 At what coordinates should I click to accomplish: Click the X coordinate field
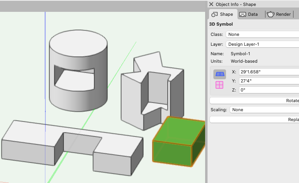268,72
